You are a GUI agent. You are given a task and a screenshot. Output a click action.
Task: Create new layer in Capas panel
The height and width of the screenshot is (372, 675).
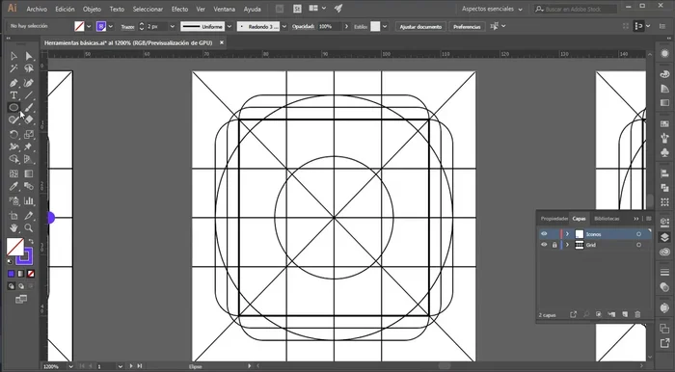click(x=625, y=315)
